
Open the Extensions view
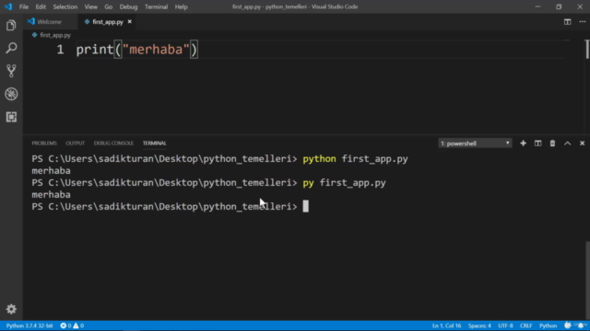click(11, 117)
